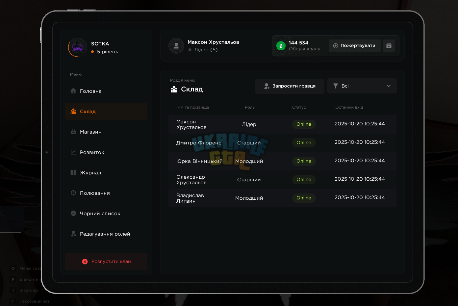Open the Чорний список section

pos(106,213)
